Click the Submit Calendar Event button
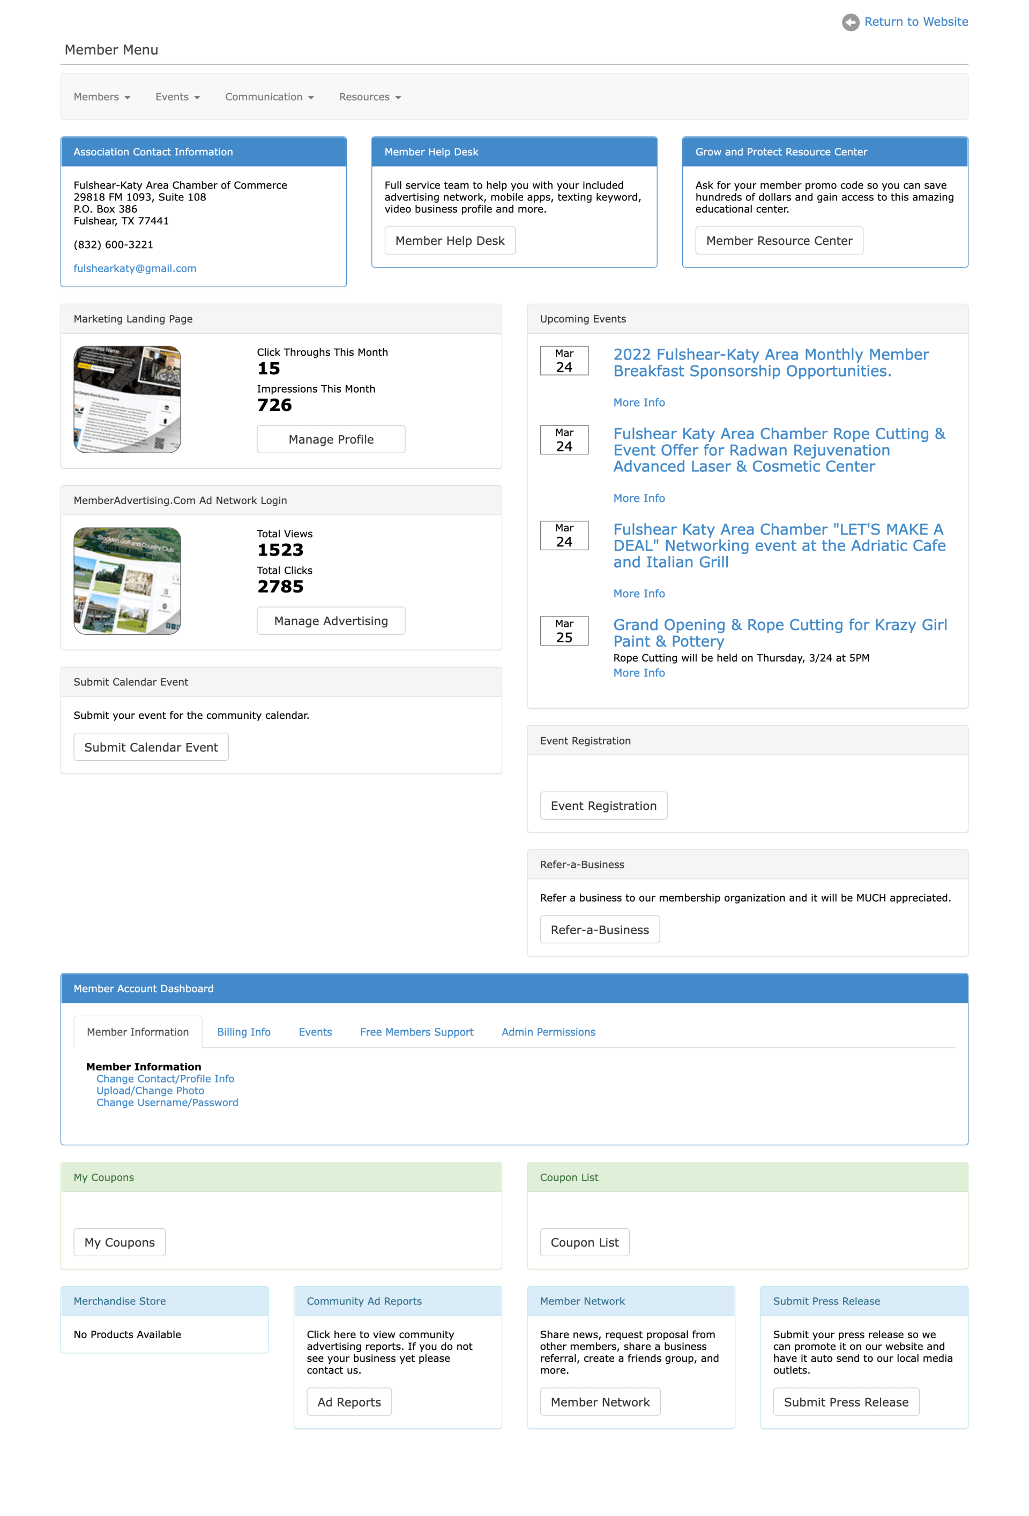 (x=151, y=747)
